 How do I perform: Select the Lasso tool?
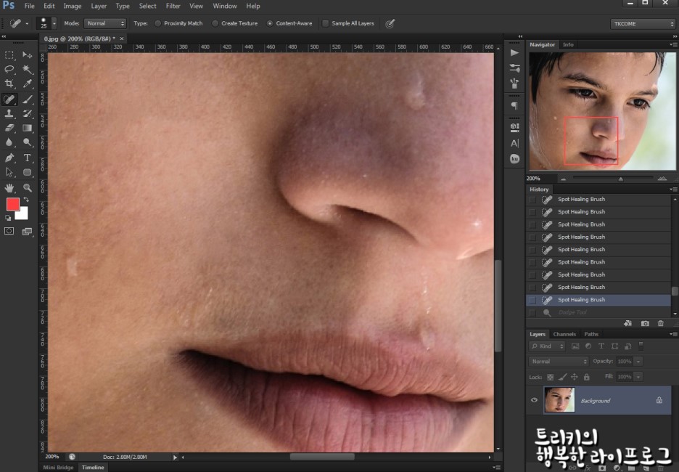pos(9,70)
